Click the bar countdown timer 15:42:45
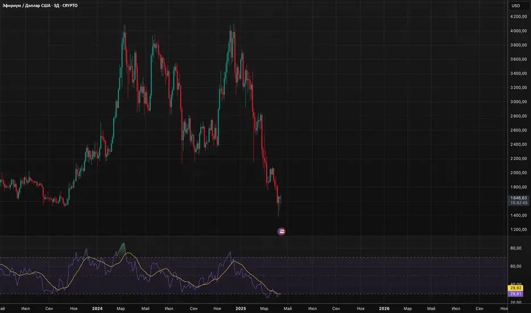Screen dimensions: 531x313 tap(519, 203)
